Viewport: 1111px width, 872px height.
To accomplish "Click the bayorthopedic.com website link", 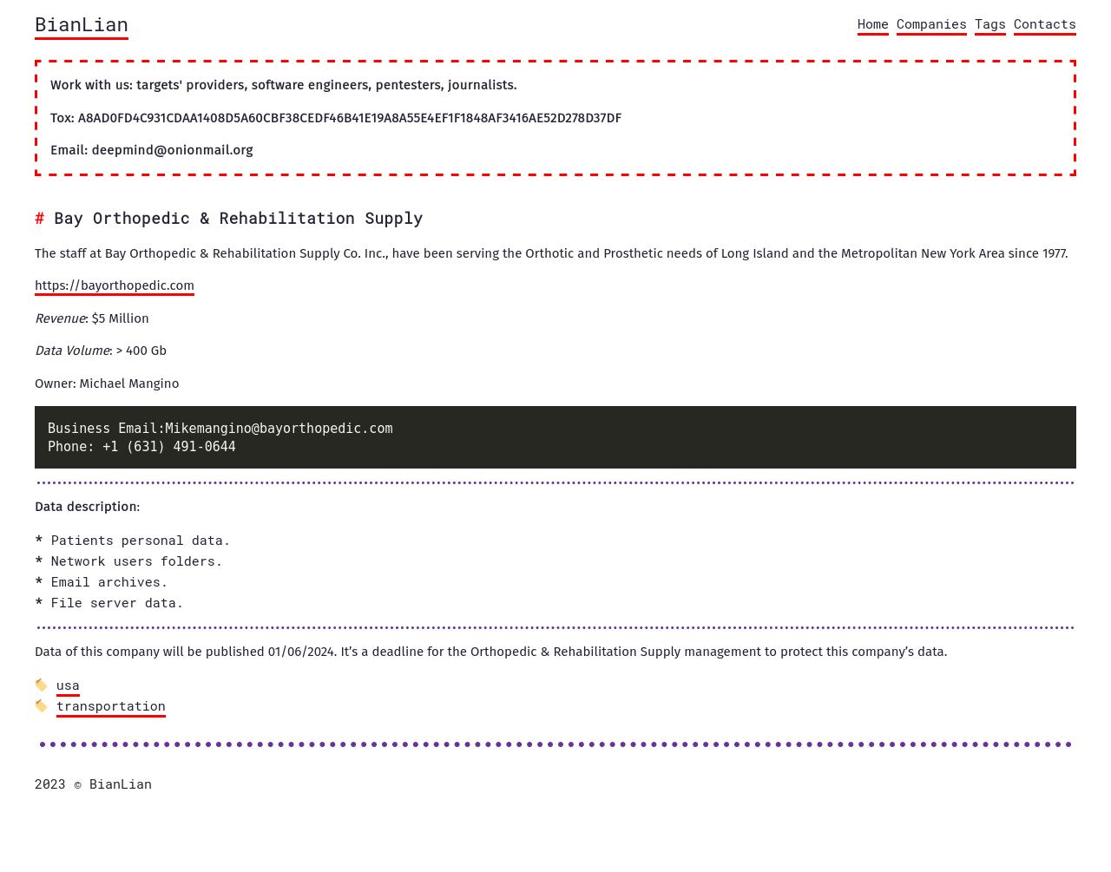I will (x=115, y=285).
